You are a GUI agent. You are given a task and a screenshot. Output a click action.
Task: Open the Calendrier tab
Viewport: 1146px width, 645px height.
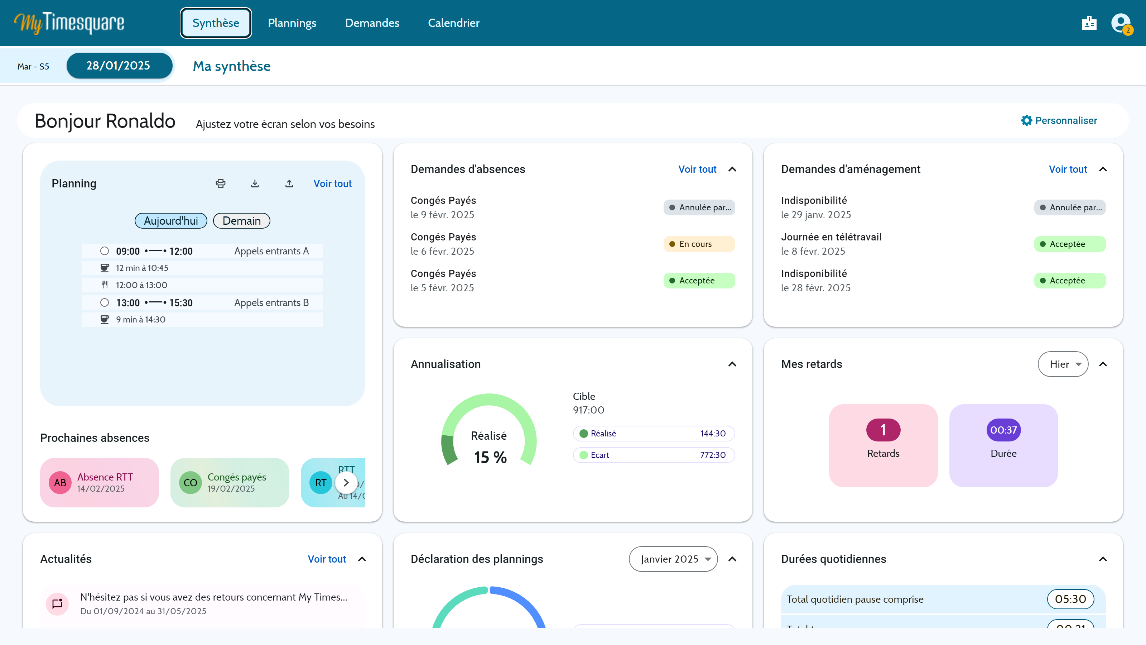click(453, 23)
